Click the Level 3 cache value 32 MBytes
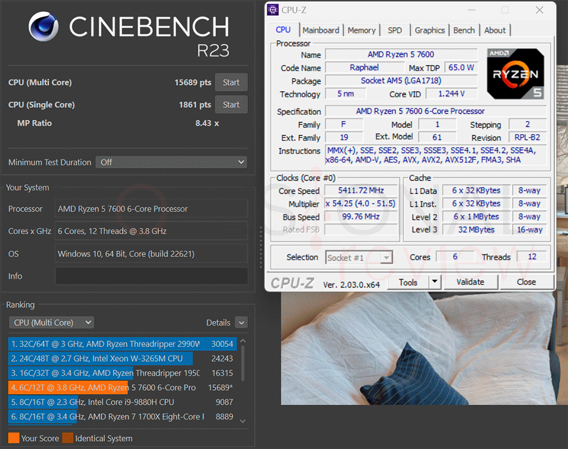The height and width of the screenshot is (449, 568). (477, 230)
